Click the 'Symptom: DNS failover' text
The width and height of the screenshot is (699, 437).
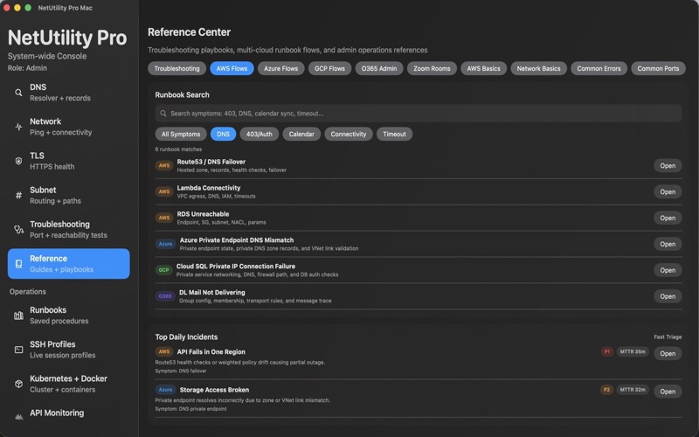(x=181, y=371)
